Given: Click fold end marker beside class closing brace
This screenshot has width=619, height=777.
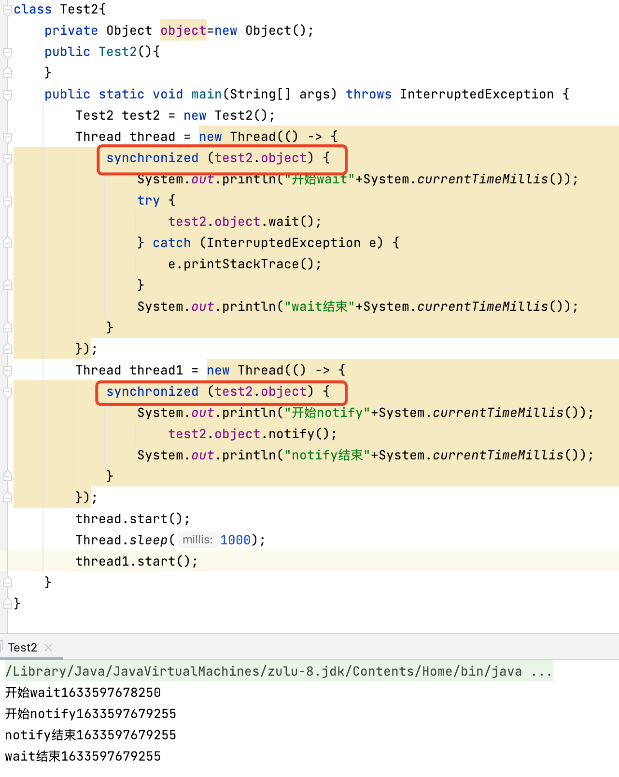Looking at the screenshot, I should (x=7, y=603).
